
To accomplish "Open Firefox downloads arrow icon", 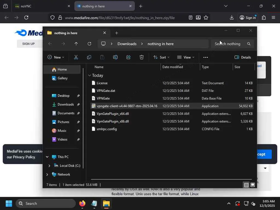I will pyautogui.click(x=232, y=17).
